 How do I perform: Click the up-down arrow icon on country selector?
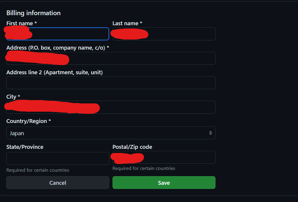210,133
